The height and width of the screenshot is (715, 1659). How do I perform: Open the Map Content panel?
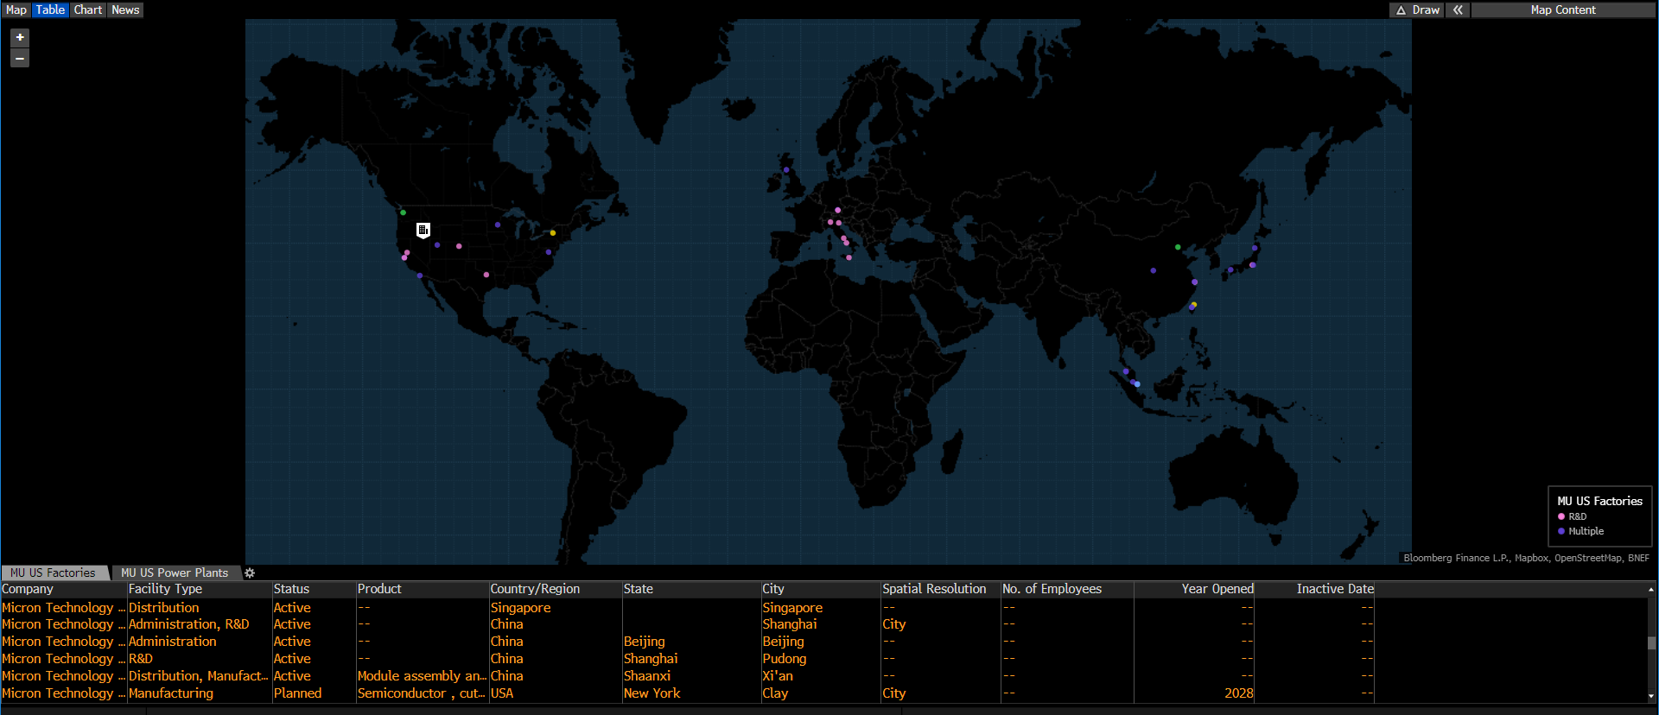tap(1562, 9)
